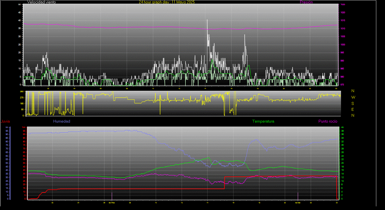Click the topmost 'N' wind direction letter
The height and width of the screenshot is (210, 385).
pos(353,91)
